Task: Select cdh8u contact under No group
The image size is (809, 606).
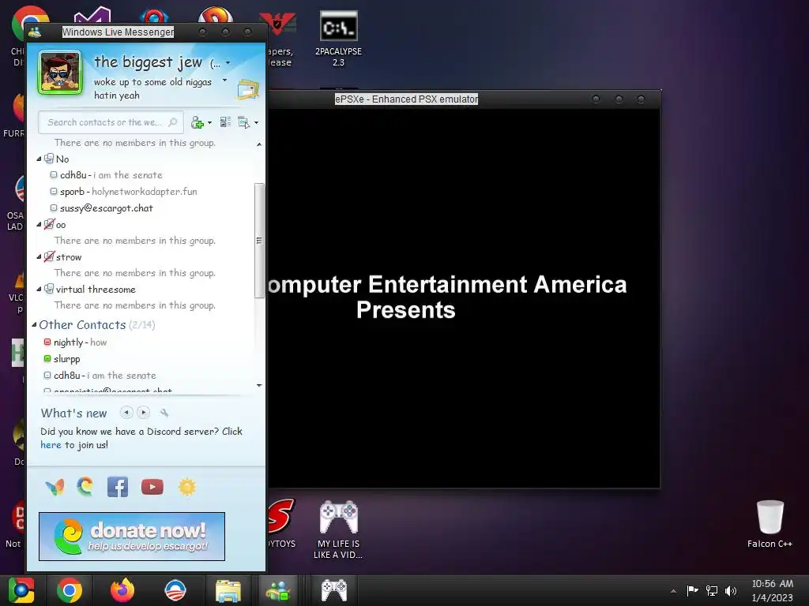Action: click(x=107, y=175)
